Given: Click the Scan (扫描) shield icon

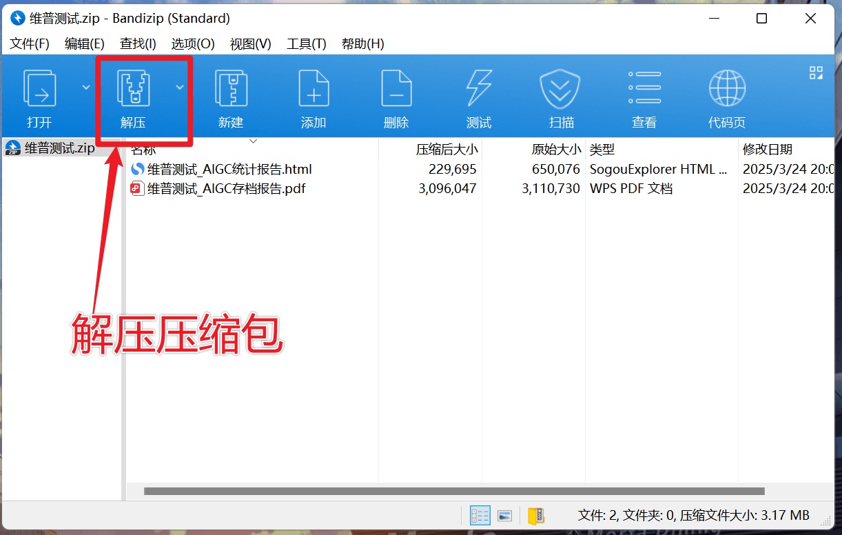Looking at the screenshot, I should click(561, 88).
